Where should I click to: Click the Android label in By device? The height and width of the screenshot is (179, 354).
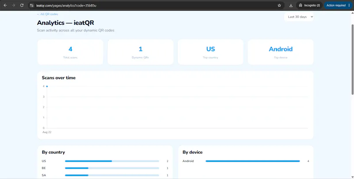[188, 161]
